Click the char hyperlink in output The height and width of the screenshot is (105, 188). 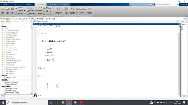click(x=52, y=41)
